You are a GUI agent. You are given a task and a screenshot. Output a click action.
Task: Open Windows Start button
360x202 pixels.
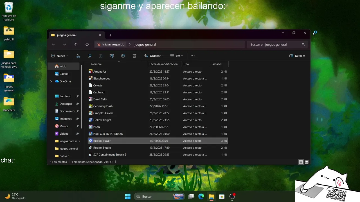coord(128,196)
